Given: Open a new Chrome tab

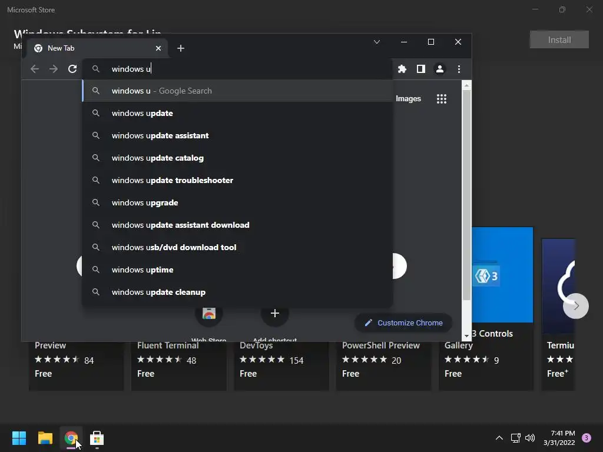Looking at the screenshot, I should point(181,48).
